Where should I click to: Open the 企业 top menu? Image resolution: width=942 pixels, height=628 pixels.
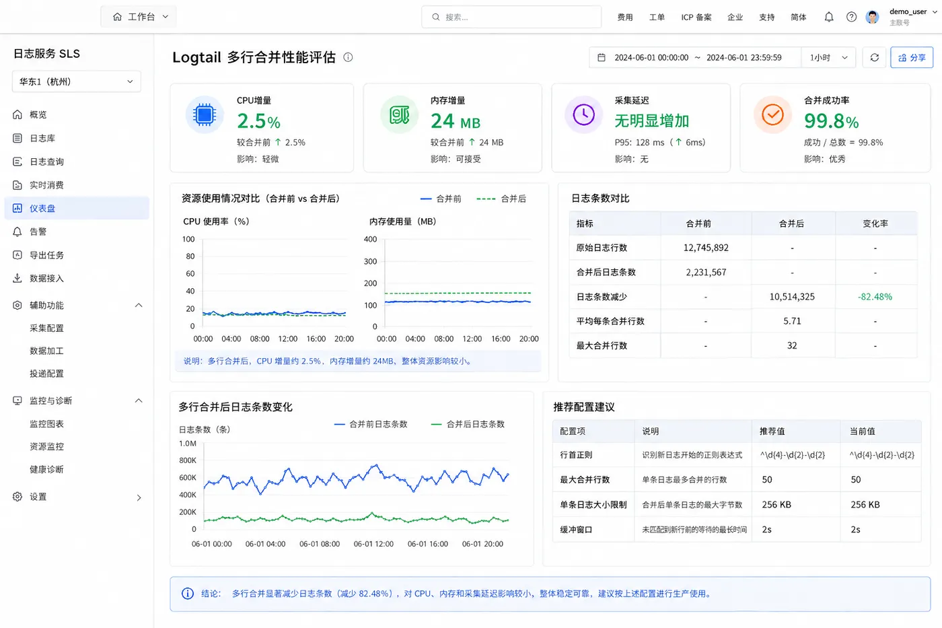735,18
